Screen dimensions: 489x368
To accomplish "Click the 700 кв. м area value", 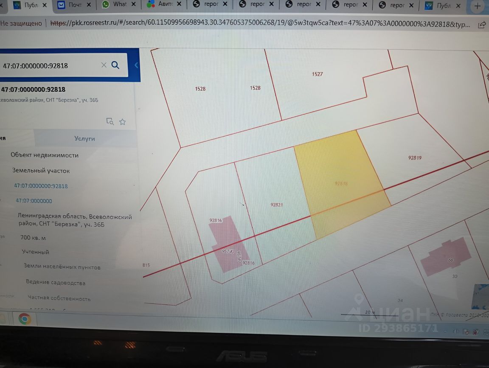I will [x=33, y=238].
